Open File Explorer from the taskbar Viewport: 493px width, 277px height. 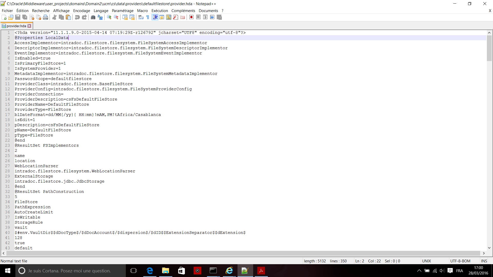click(x=166, y=271)
